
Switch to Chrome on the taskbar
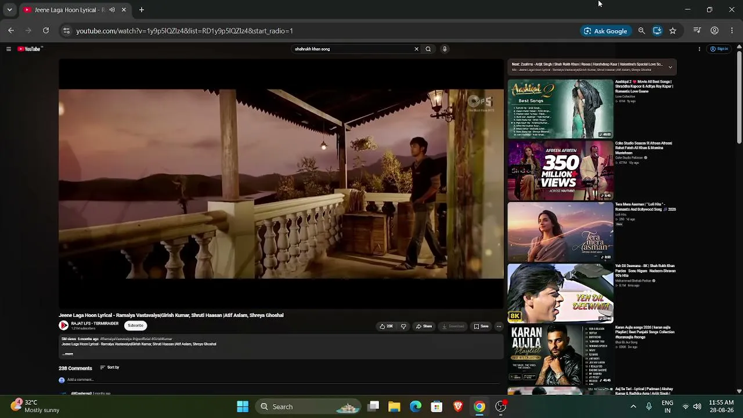tap(479, 406)
